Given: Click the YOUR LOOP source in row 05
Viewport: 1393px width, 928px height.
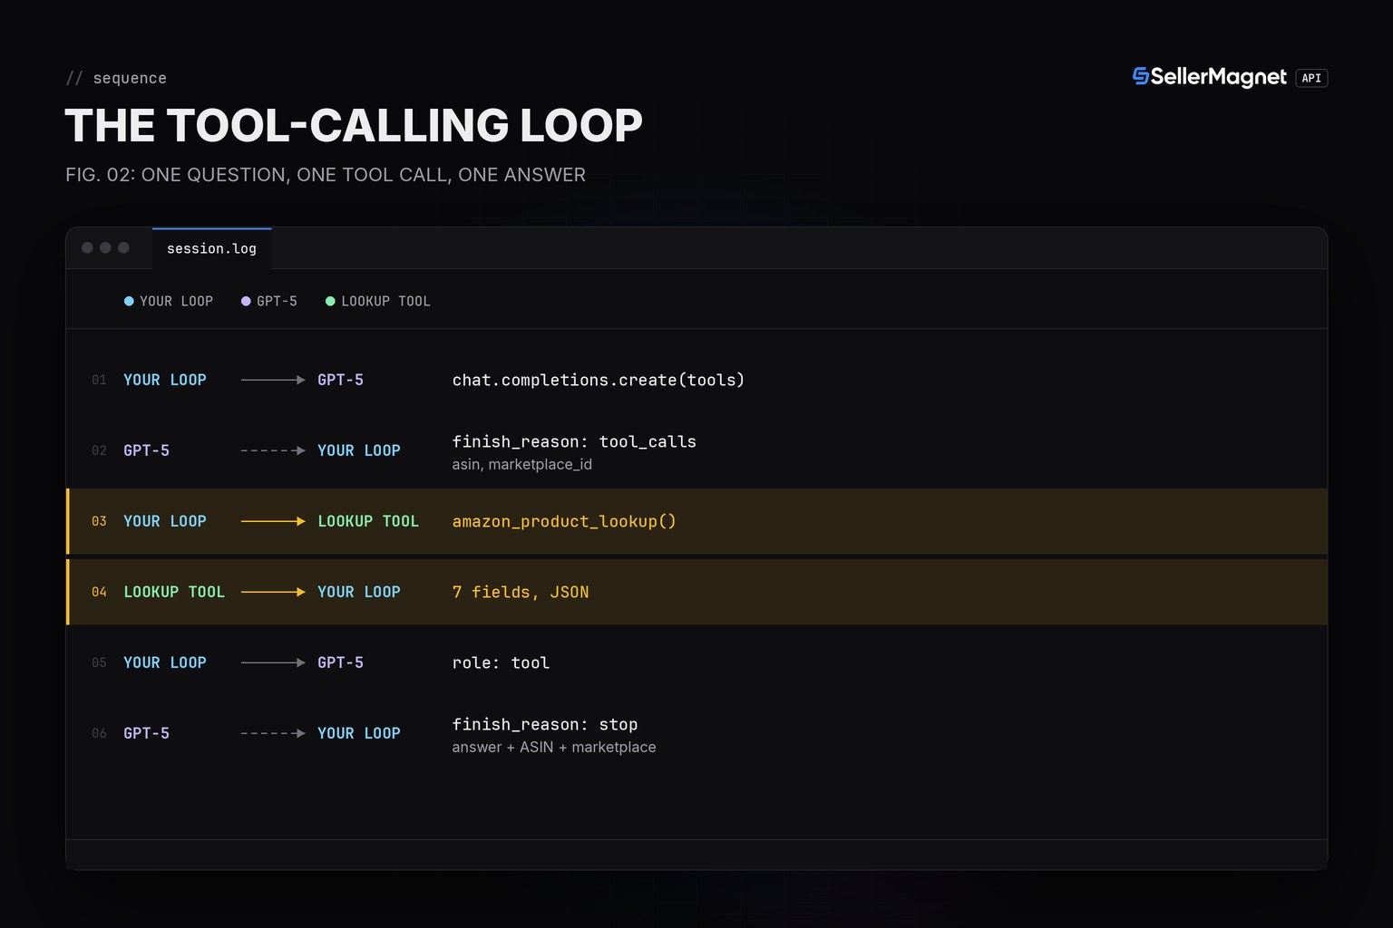Looking at the screenshot, I should tap(165, 662).
